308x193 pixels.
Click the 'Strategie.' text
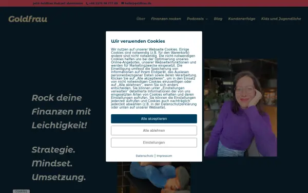(x=53, y=150)
